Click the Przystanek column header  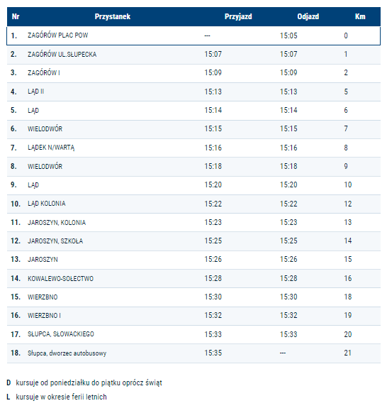click(x=112, y=16)
